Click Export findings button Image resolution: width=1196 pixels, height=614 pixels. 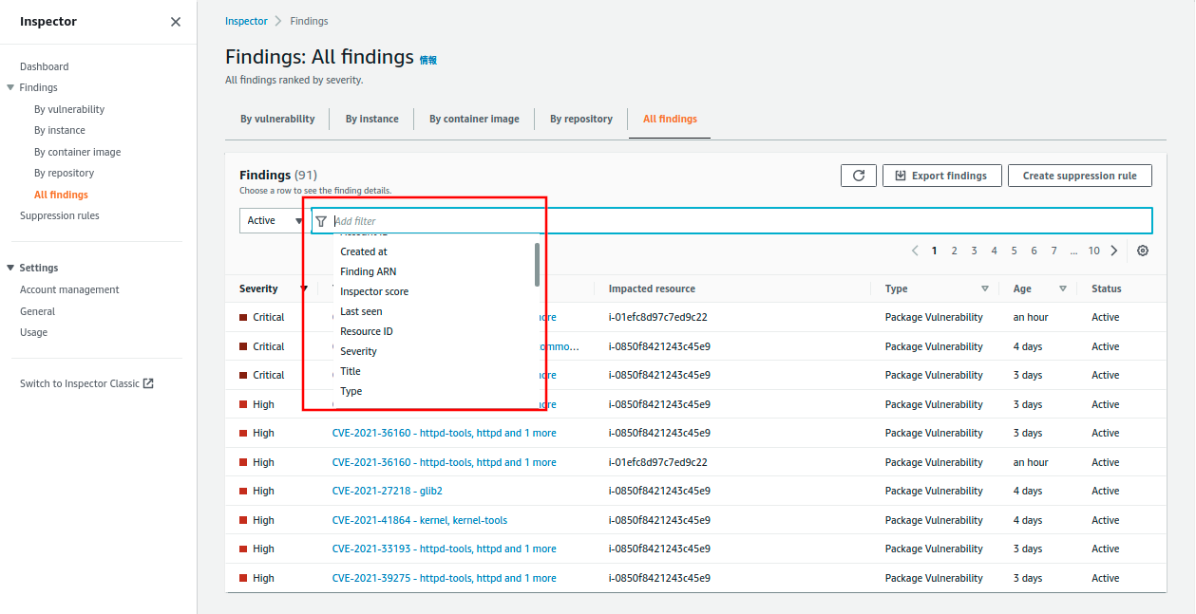coord(940,176)
